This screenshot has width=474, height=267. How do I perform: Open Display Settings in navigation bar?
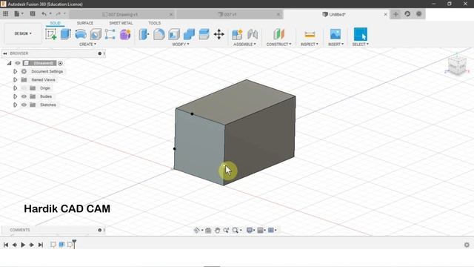coord(250,231)
